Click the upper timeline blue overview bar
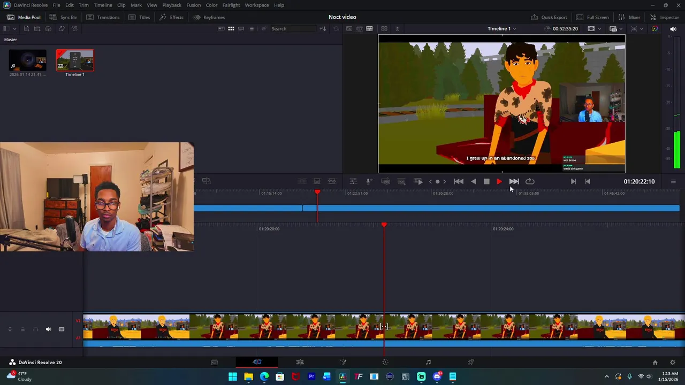 click(x=437, y=208)
